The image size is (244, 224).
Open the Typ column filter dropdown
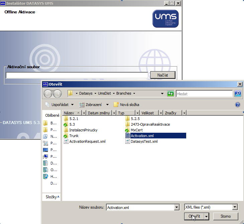(137, 113)
